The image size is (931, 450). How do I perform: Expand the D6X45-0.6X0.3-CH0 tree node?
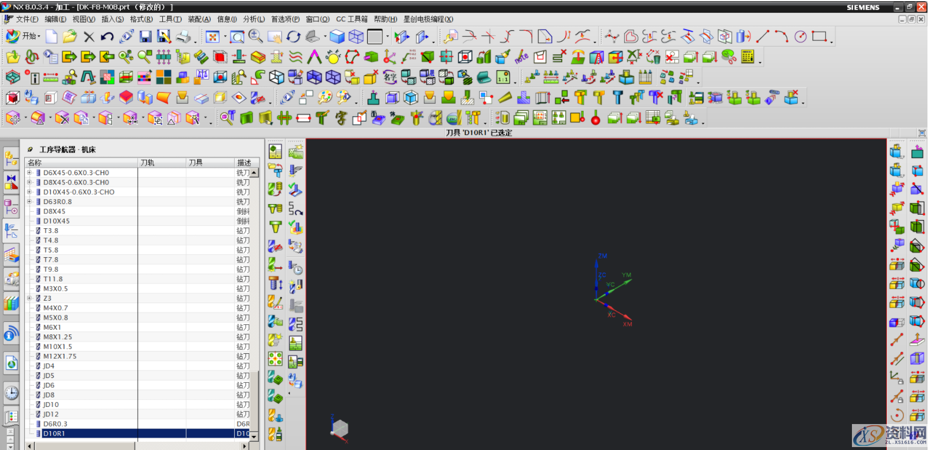pos(29,173)
